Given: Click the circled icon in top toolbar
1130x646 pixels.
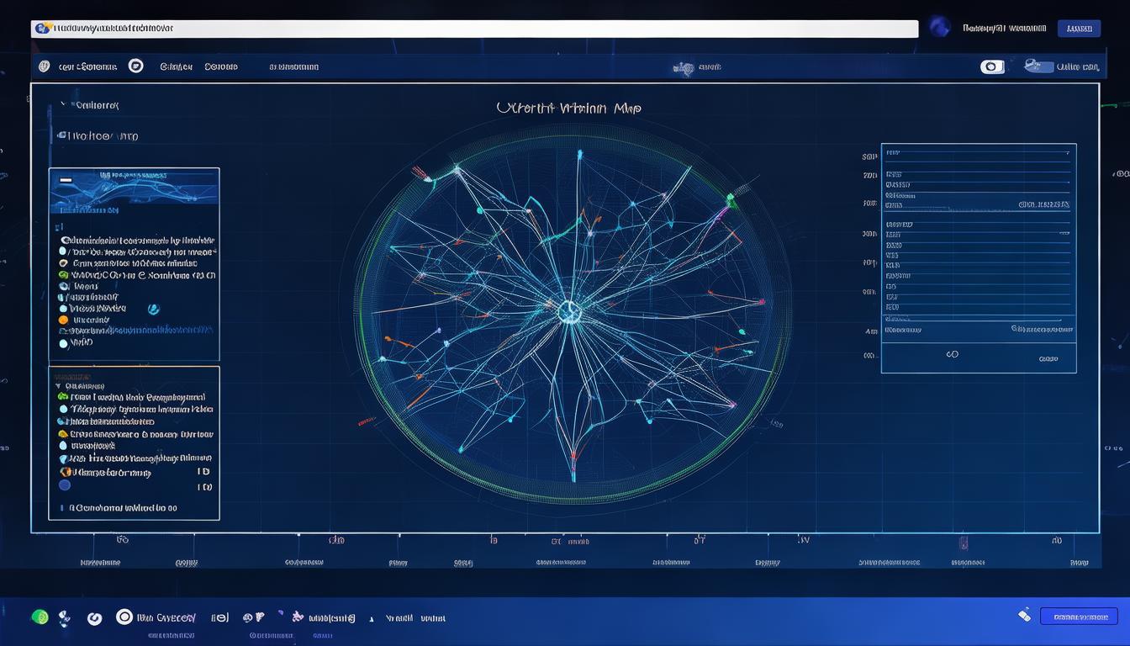Looking at the screenshot, I should coord(135,66).
